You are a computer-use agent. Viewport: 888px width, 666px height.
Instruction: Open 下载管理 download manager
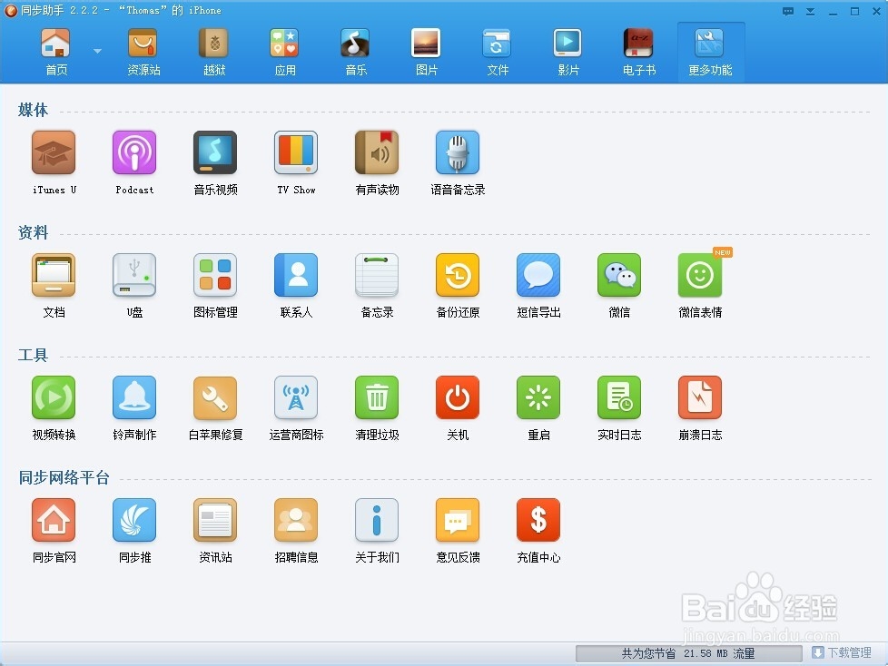click(846, 652)
